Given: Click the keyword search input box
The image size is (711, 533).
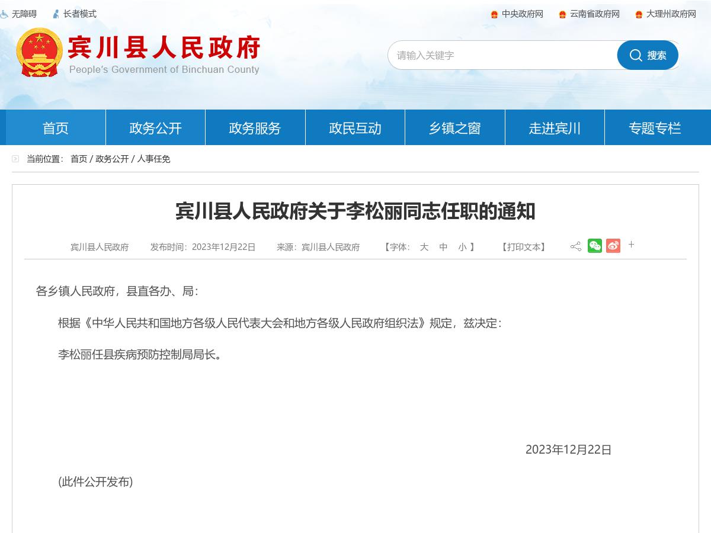Looking at the screenshot, I should (x=504, y=55).
